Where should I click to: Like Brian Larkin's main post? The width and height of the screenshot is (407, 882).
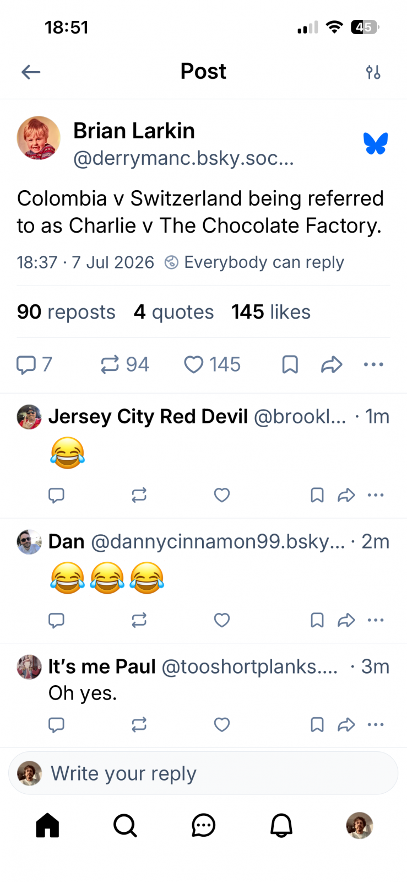click(212, 364)
